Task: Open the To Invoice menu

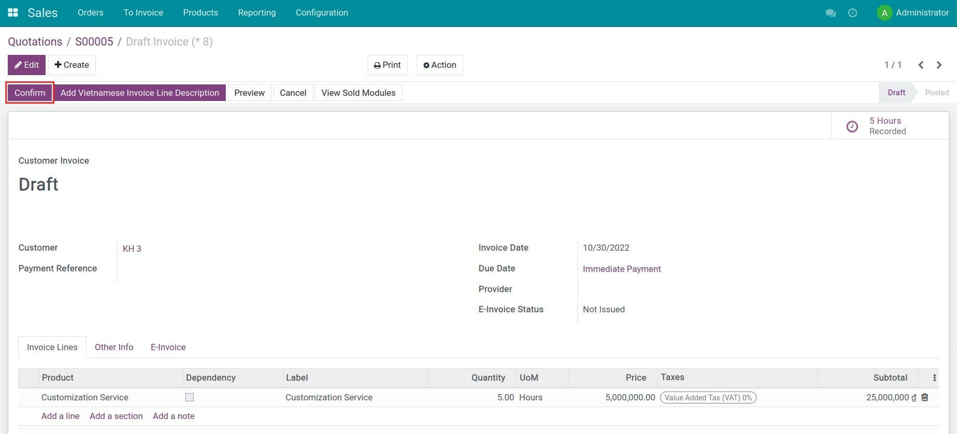Action: [143, 12]
